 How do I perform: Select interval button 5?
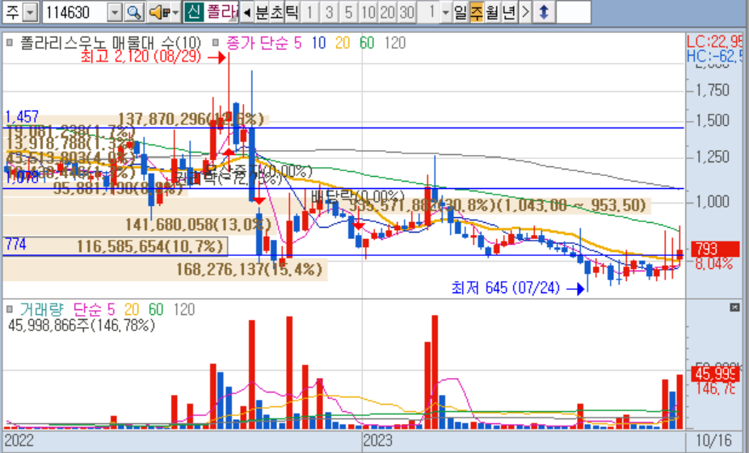coord(349,12)
